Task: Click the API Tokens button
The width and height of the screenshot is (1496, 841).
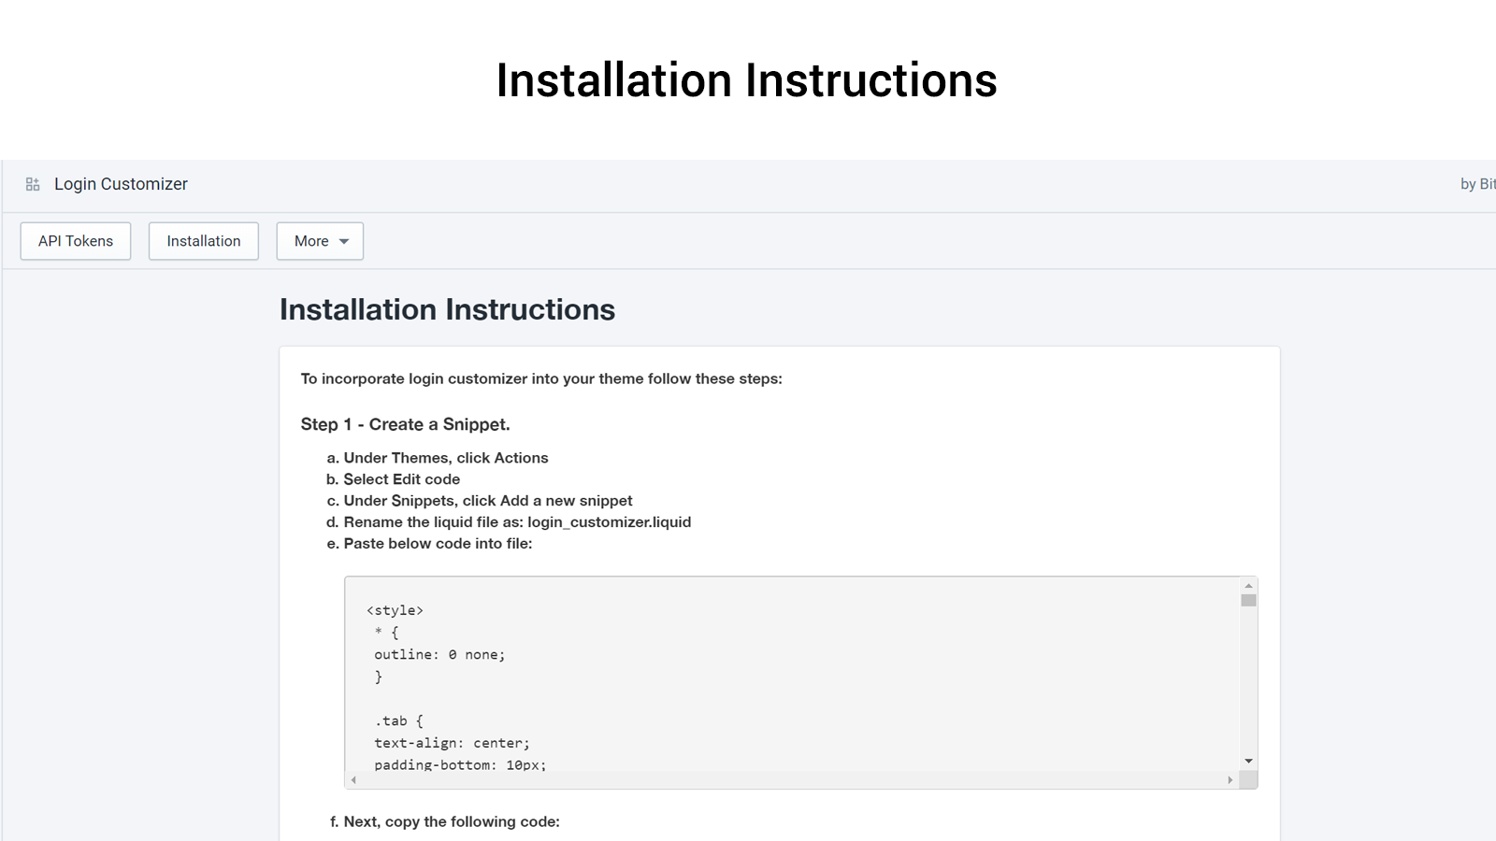Action: [x=75, y=241]
